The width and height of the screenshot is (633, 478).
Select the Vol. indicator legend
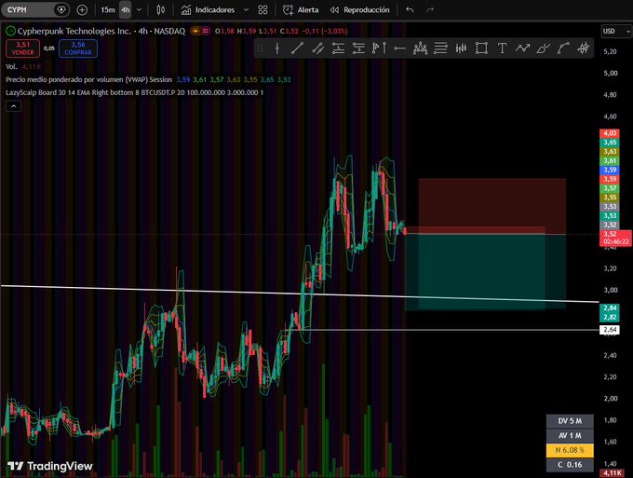point(23,67)
